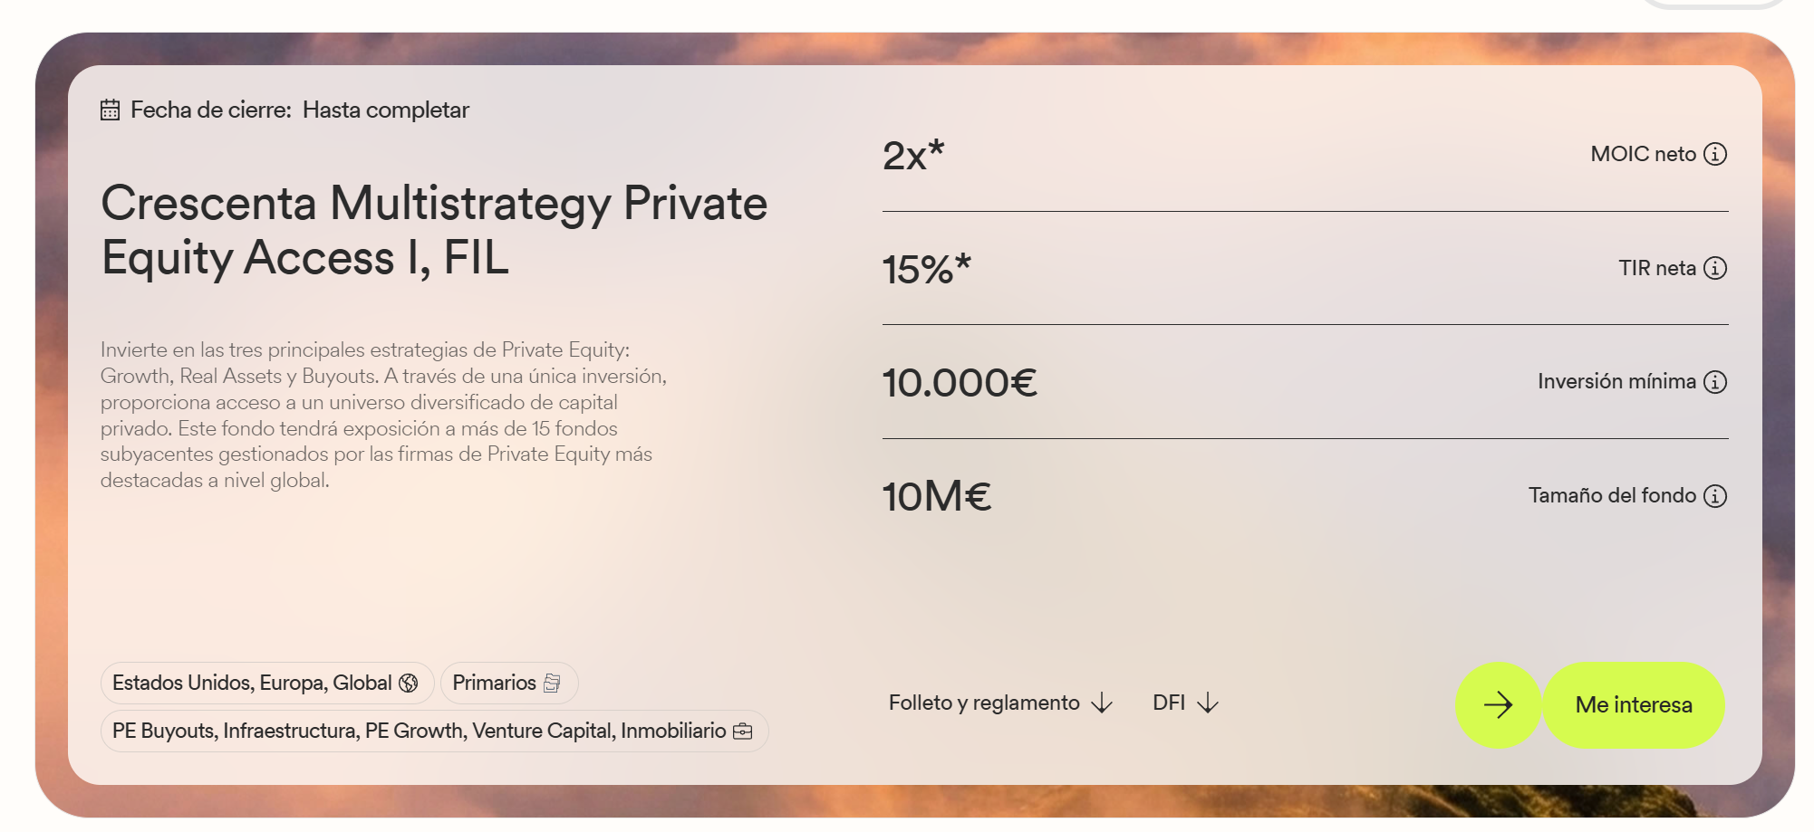Image resolution: width=1814 pixels, height=832 pixels.
Task: Click the PE Buyouts, Infraestructura strategies tag
Action: pos(419,732)
